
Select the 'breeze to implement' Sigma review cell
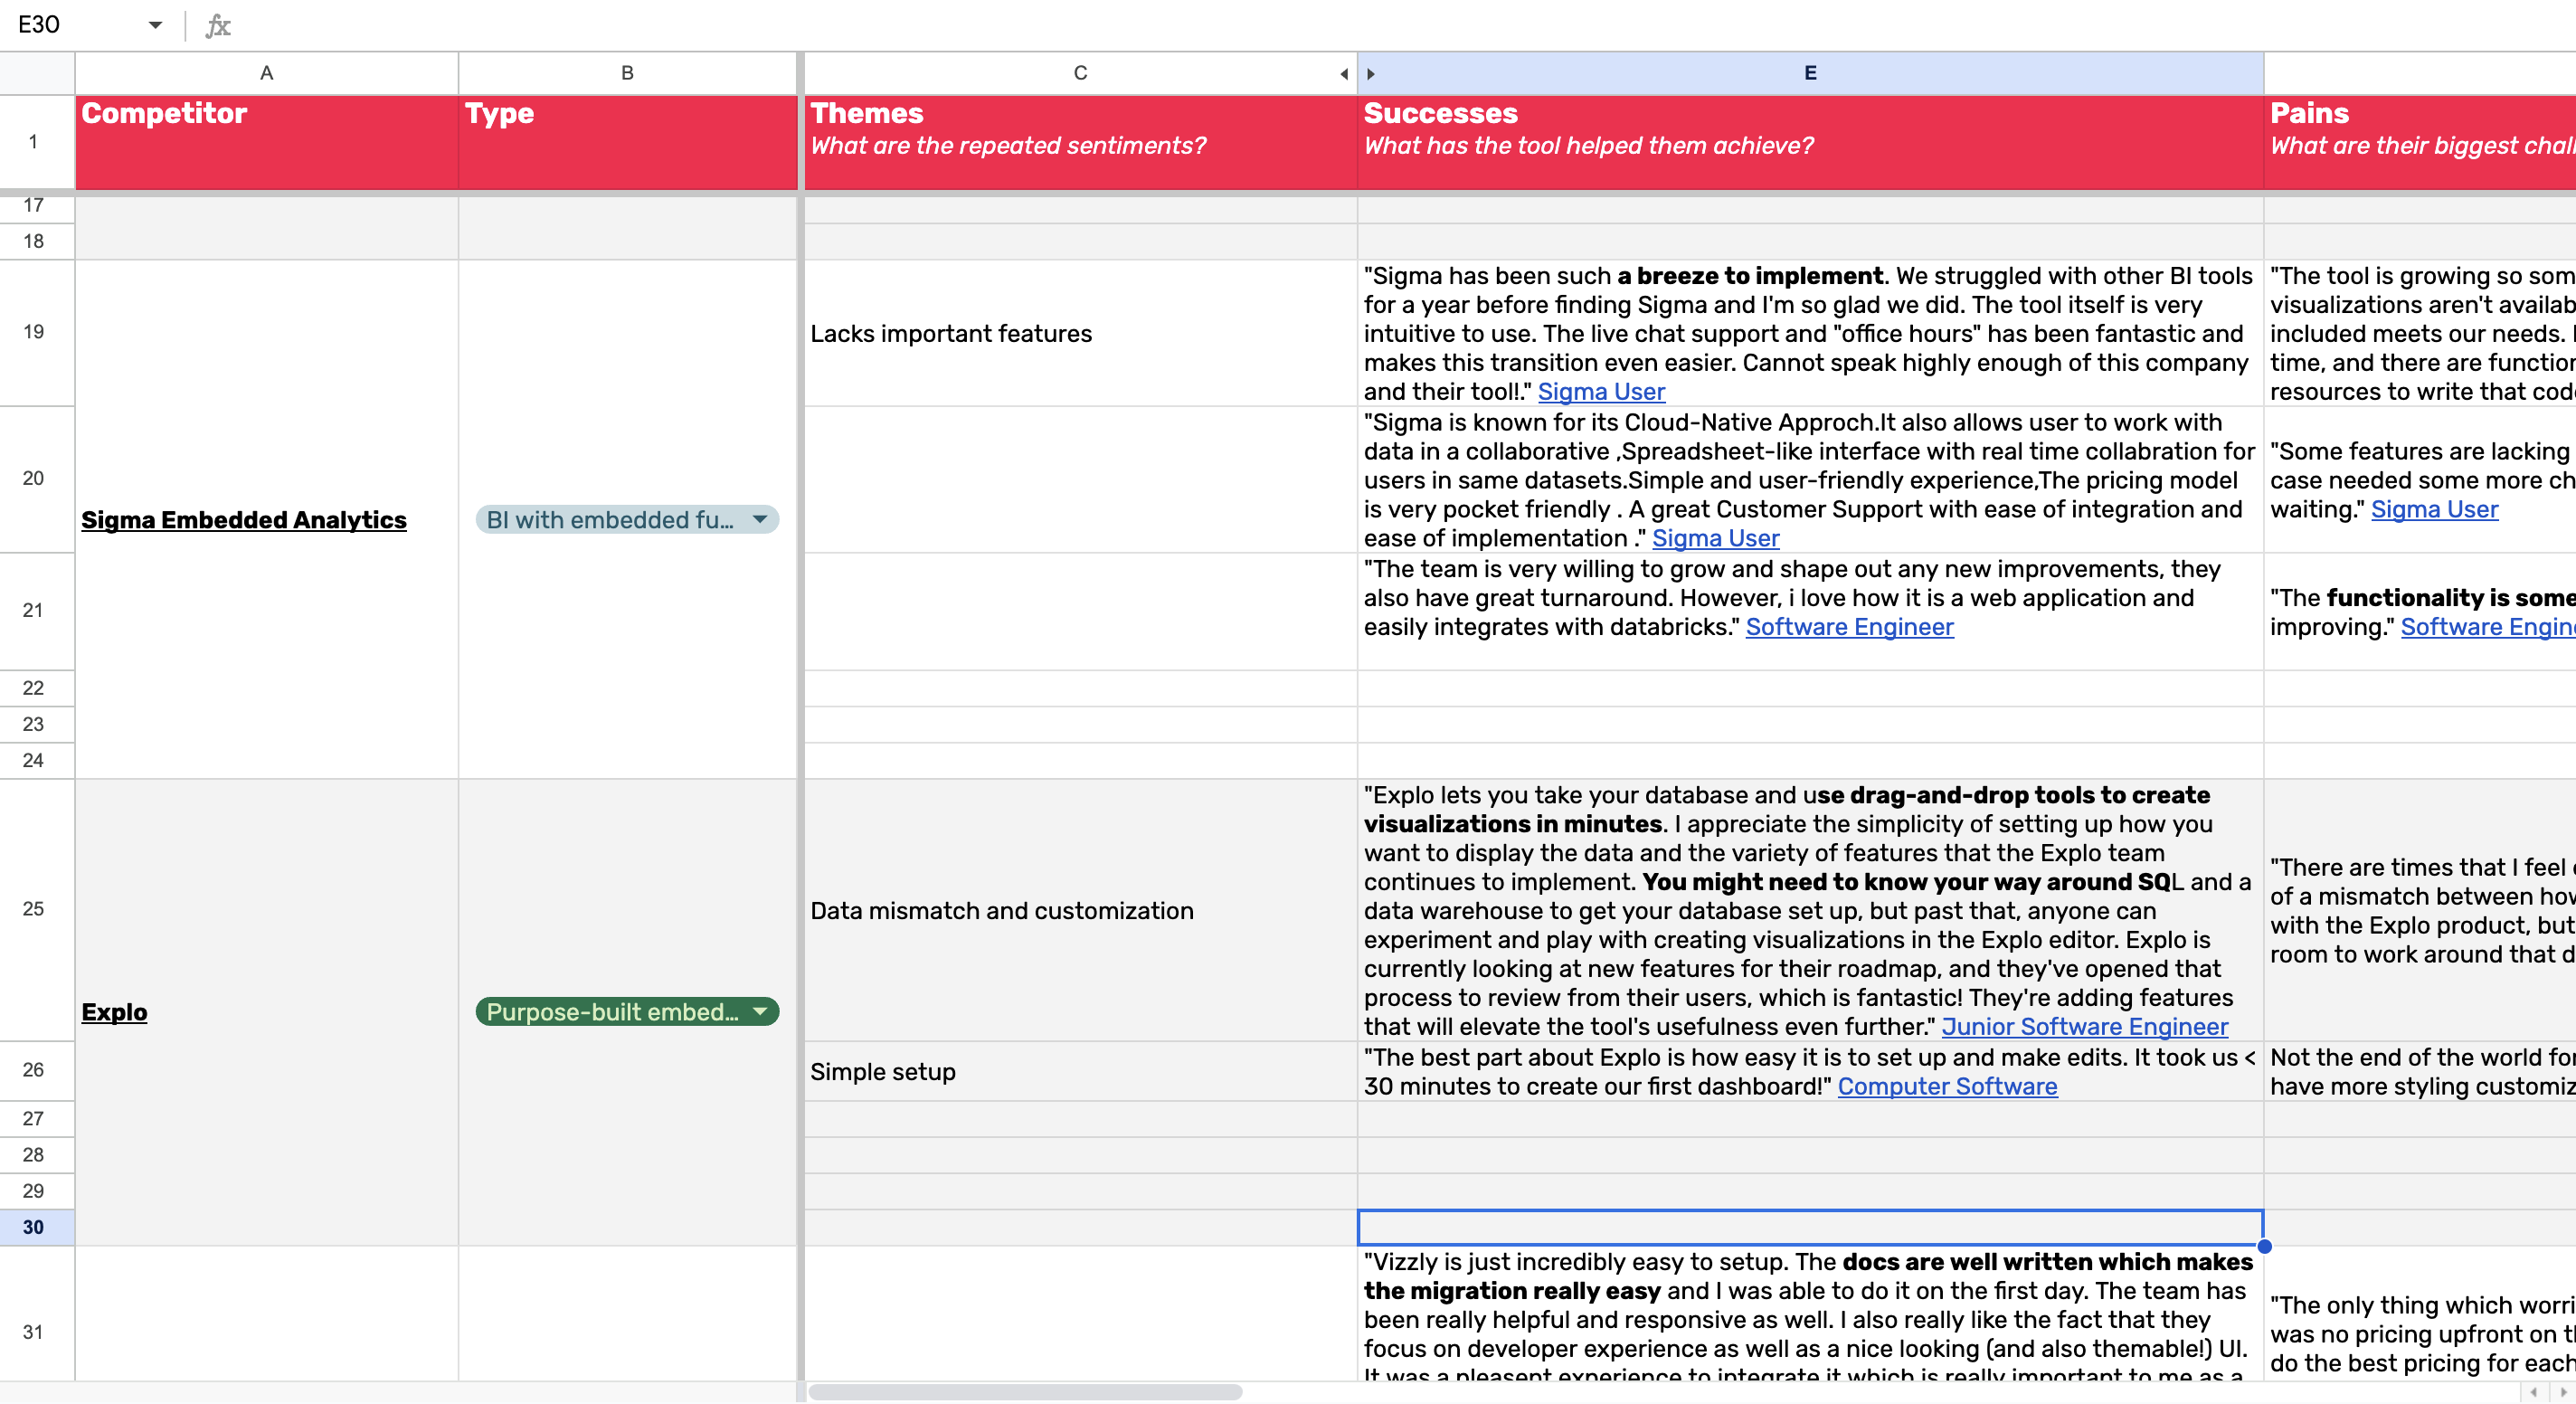click(x=1810, y=334)
